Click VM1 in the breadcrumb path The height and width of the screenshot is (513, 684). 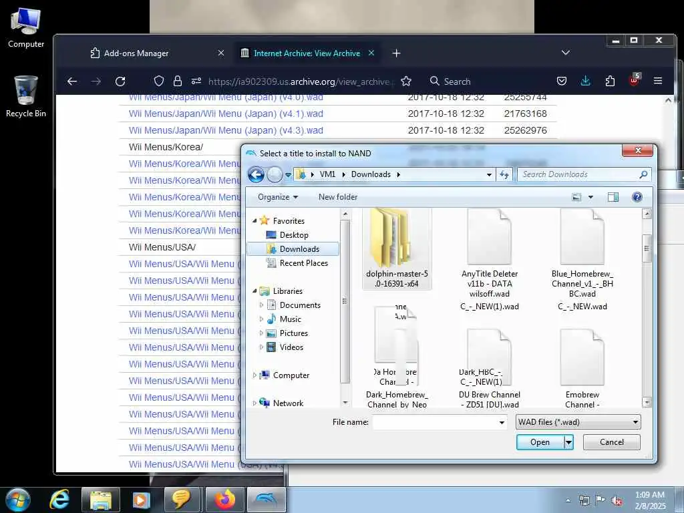tap(327, 174)
